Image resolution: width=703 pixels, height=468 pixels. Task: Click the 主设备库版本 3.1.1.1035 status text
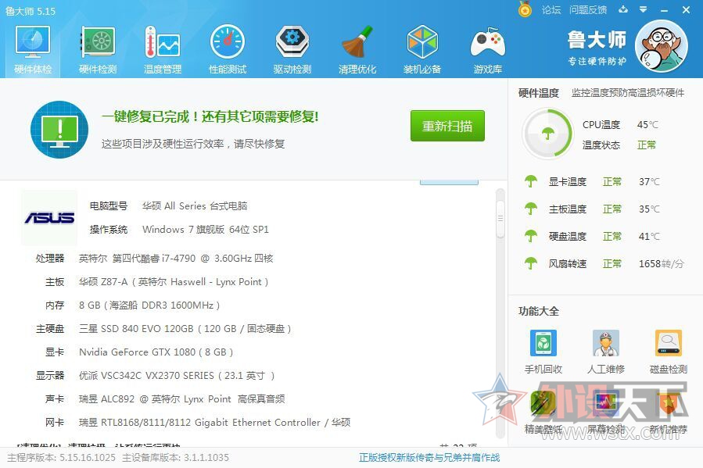175,457
